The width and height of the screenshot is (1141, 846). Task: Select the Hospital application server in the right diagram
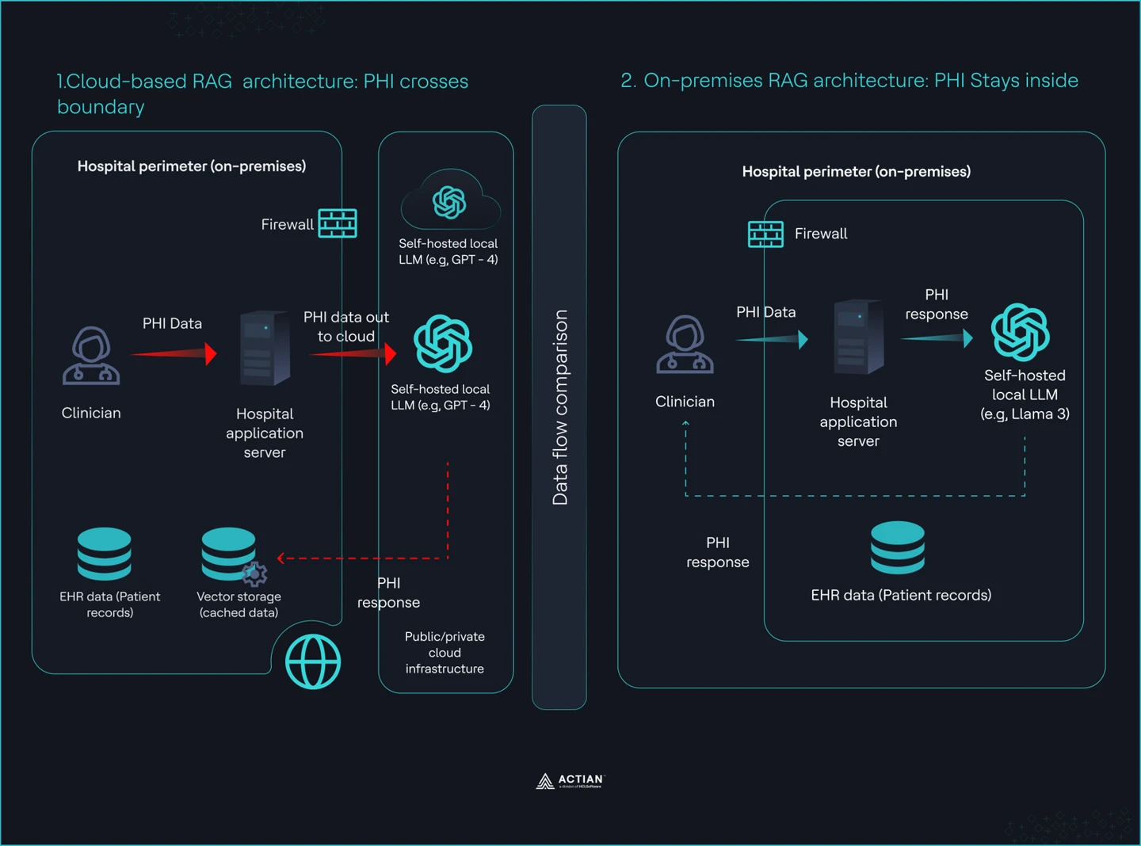coord(857,335)
